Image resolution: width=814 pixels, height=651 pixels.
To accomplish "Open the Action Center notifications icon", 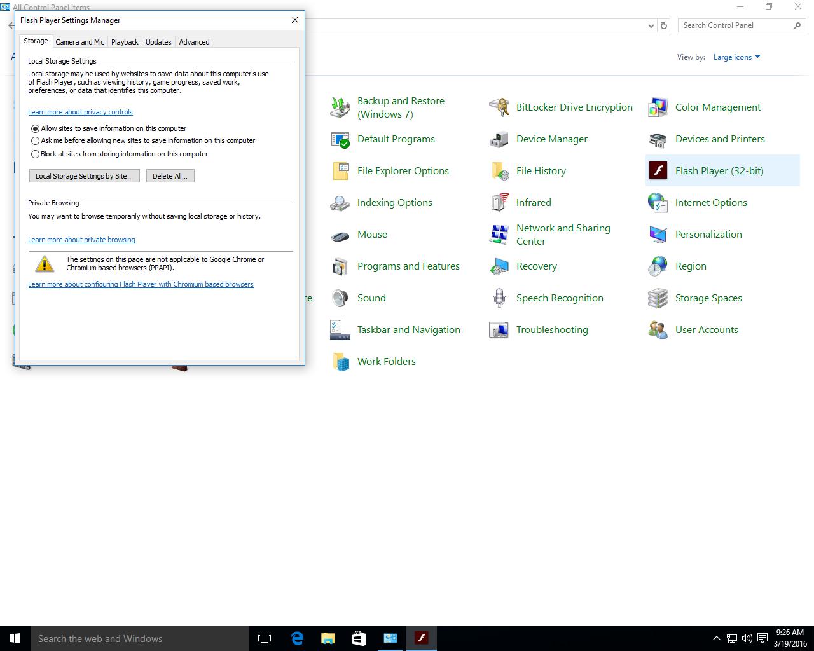I will (762, 638).
